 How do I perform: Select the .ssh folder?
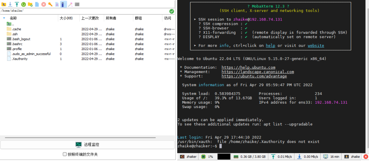(x=87, y=34)
